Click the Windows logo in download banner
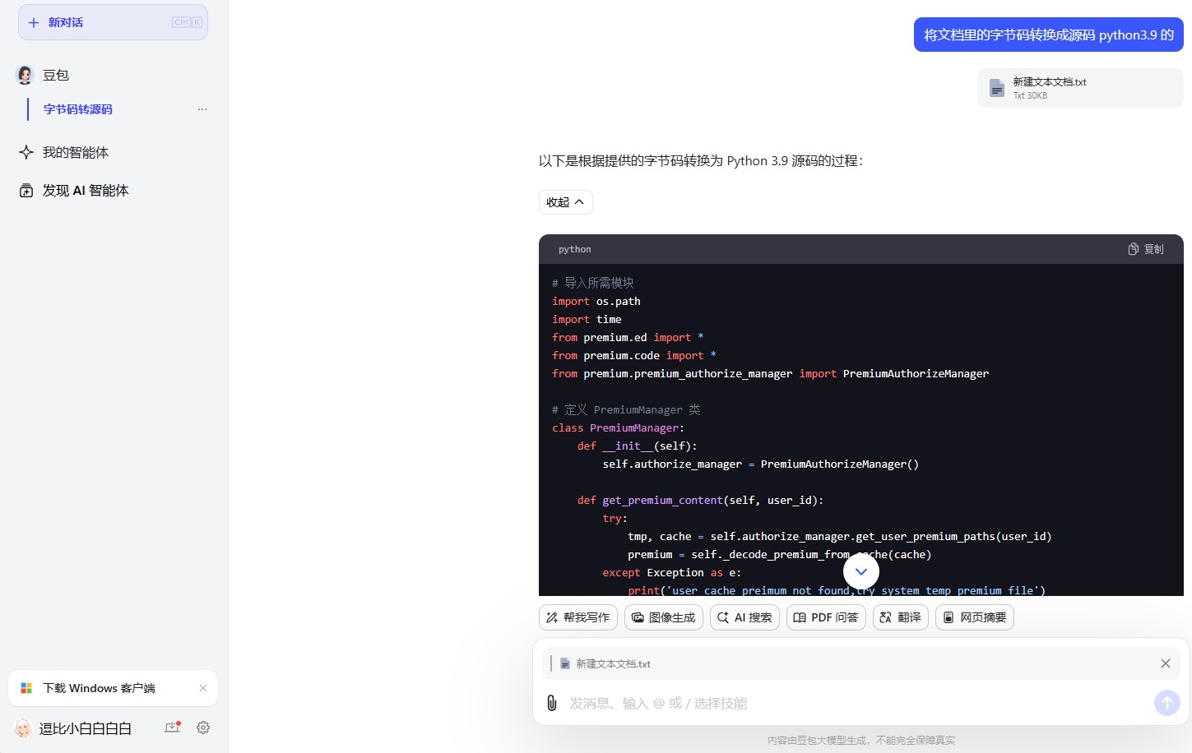Viewport: 1192px width, 753px height. [26, 688]
